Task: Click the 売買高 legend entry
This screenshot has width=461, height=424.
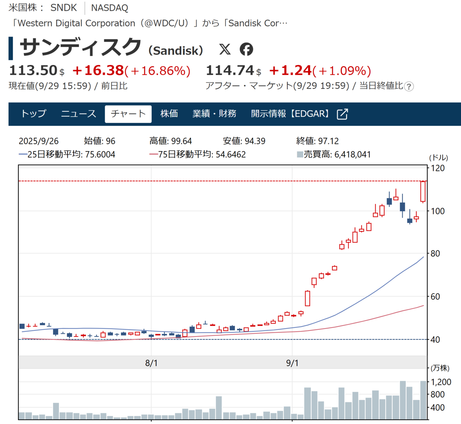Action: (x=334, y=154)
